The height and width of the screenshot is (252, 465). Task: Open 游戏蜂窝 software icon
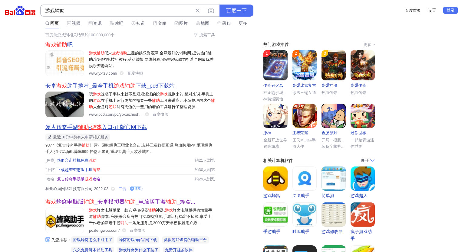[x=275, y=179]
